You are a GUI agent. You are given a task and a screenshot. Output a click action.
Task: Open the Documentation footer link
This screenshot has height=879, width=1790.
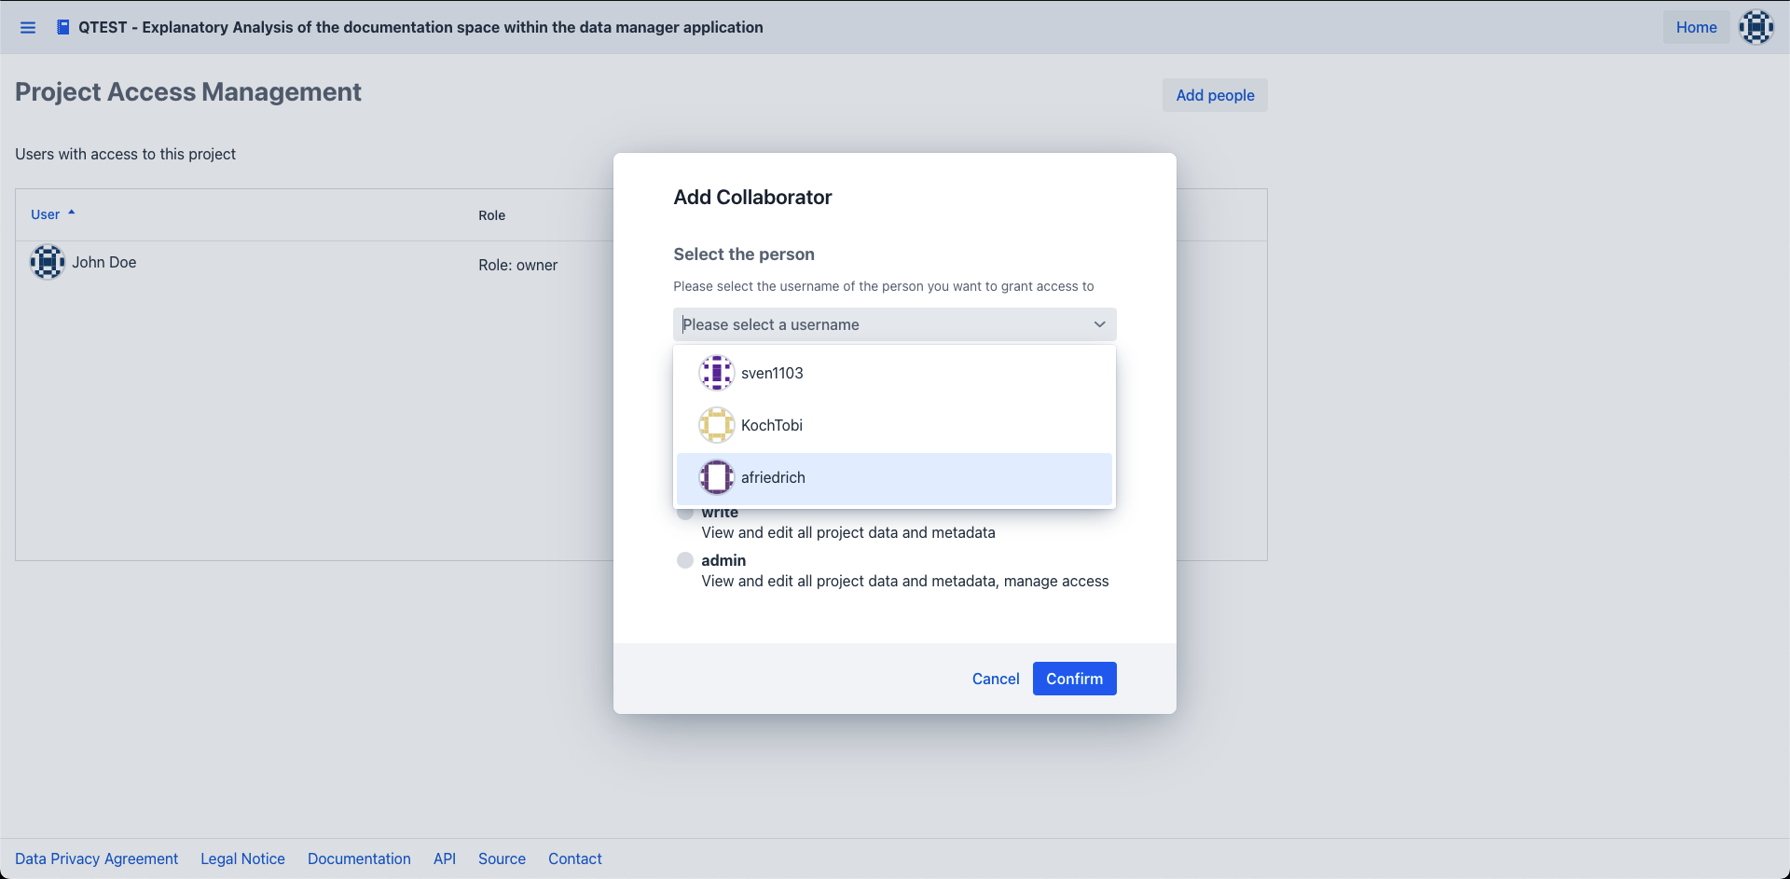pos(359,858)
